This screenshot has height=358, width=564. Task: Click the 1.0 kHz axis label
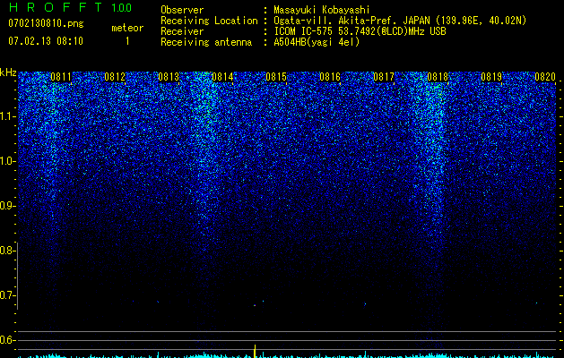pos(7,161)
